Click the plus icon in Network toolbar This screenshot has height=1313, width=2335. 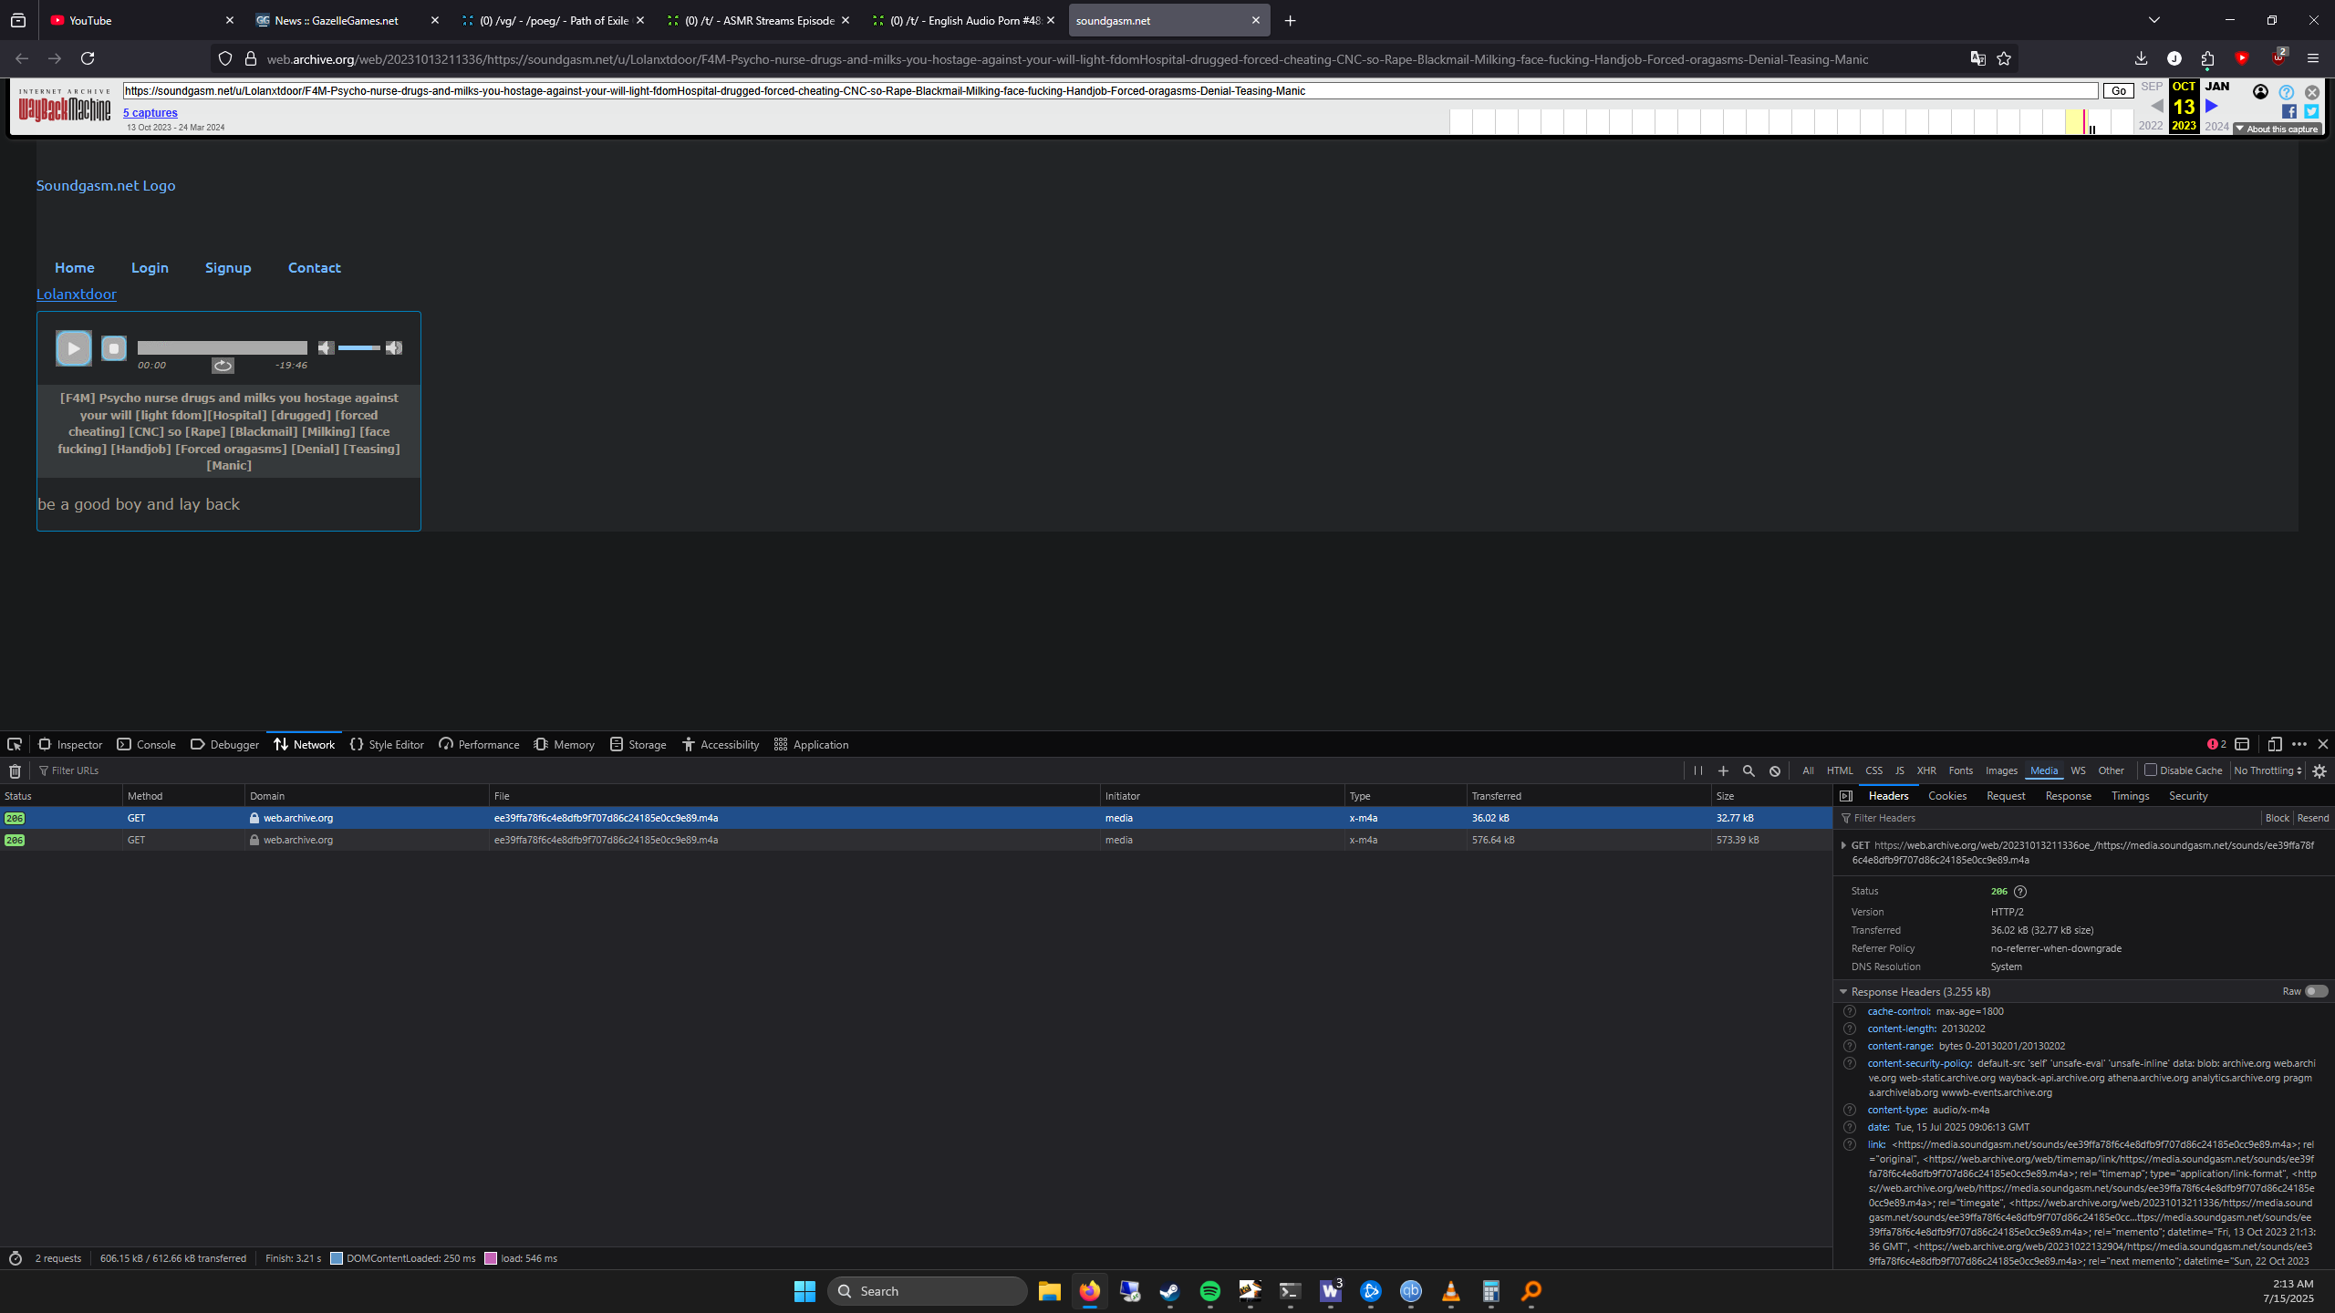click(1723, 770)
